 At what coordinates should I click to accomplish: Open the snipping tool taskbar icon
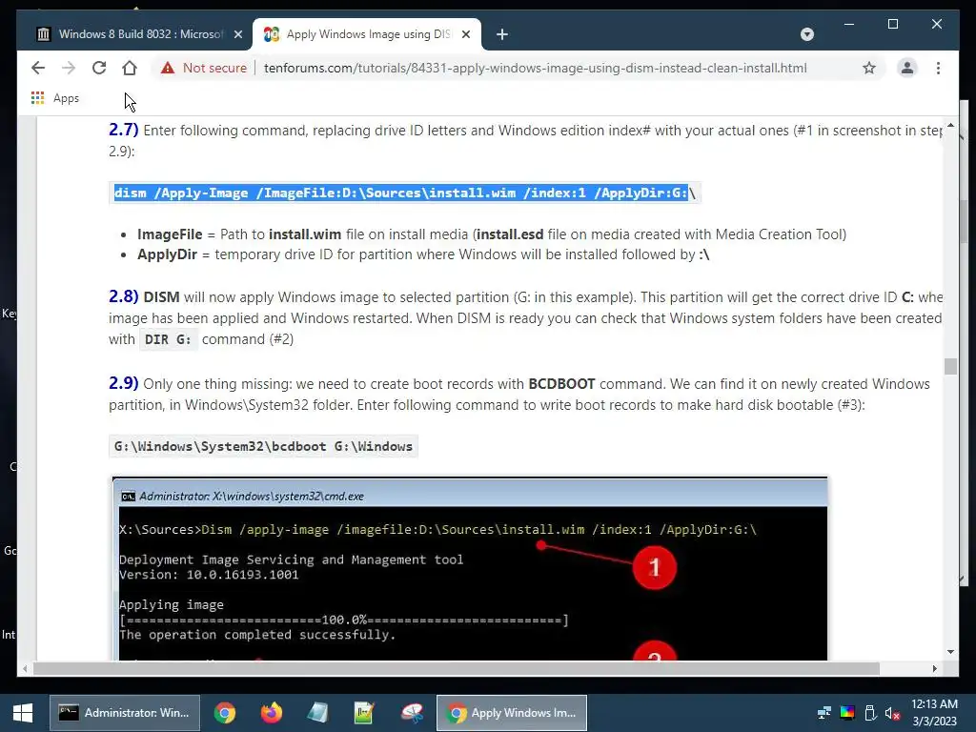(x=412, y=713)
